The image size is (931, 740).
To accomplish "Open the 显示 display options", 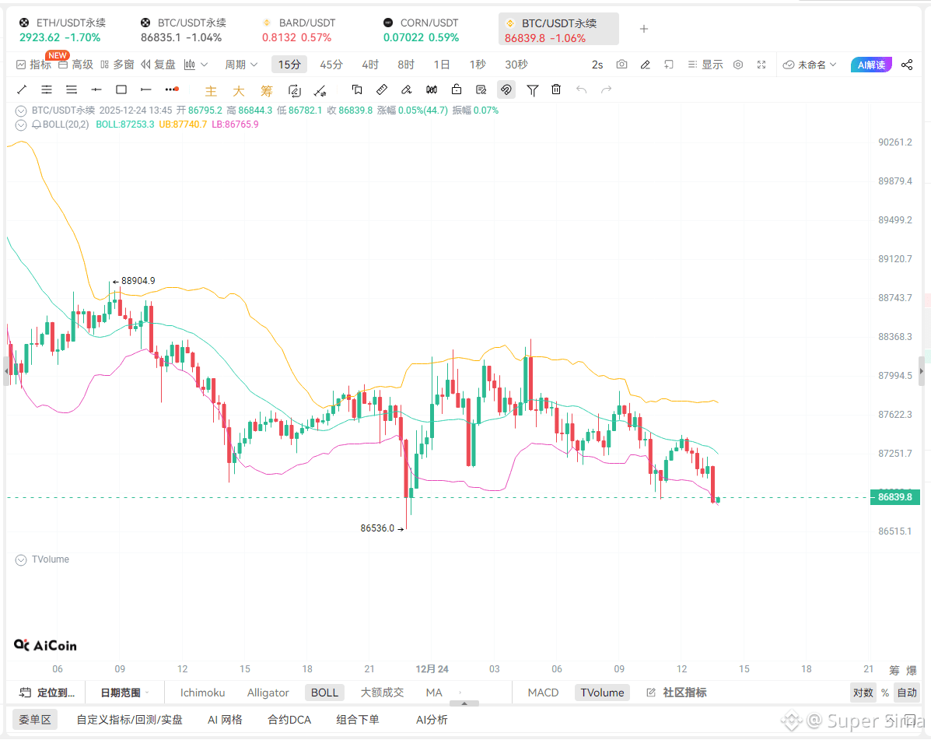I will (705, 65).
